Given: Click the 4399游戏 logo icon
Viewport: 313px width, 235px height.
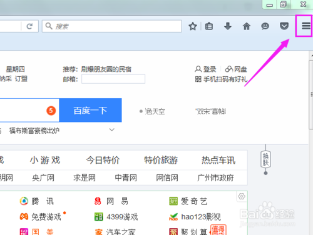Looking at the screenshot, I should [98, 217].
